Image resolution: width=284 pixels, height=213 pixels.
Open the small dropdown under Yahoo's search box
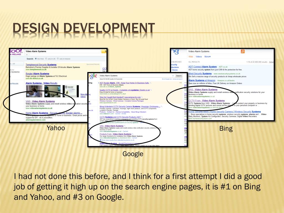(27, 55)
